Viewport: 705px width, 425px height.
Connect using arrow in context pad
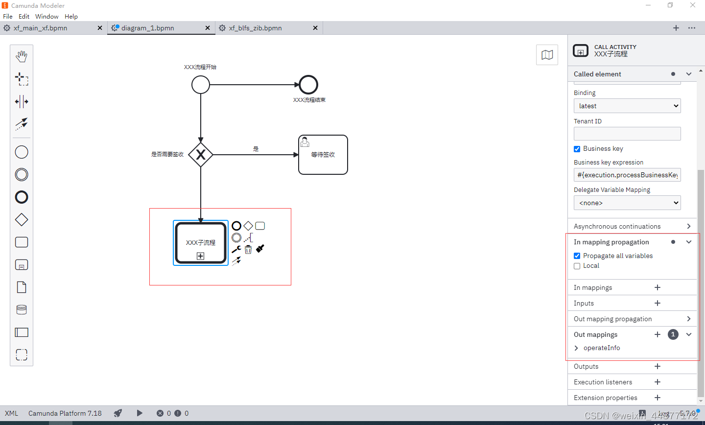coord(236,261)
